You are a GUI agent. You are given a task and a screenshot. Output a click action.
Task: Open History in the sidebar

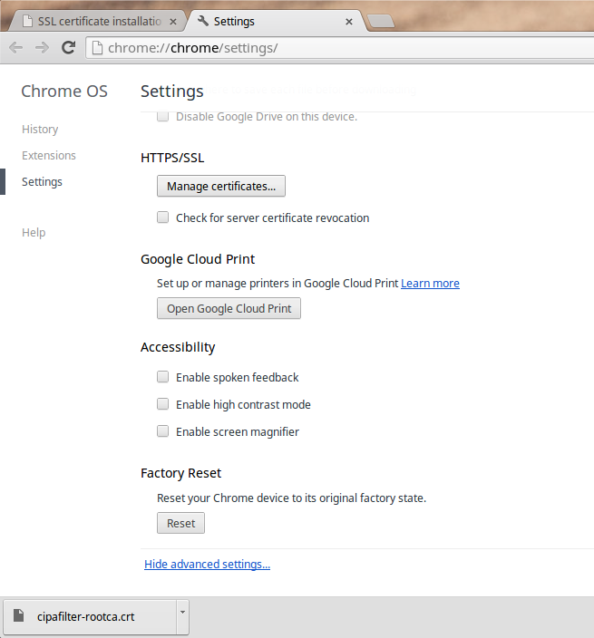click(40, 129)
